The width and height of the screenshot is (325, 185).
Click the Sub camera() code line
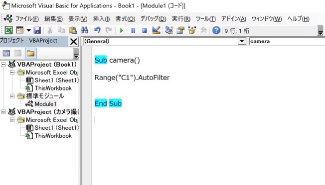point(117,60)
